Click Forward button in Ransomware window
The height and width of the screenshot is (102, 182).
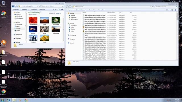[70, 7]
